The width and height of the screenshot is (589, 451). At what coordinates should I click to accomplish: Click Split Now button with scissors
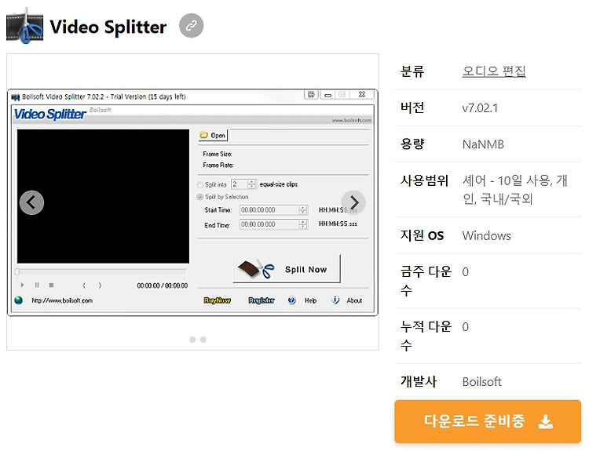[287, 269]
